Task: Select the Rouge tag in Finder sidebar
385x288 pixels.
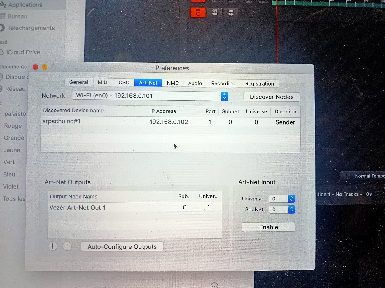Action: (13, 126)
